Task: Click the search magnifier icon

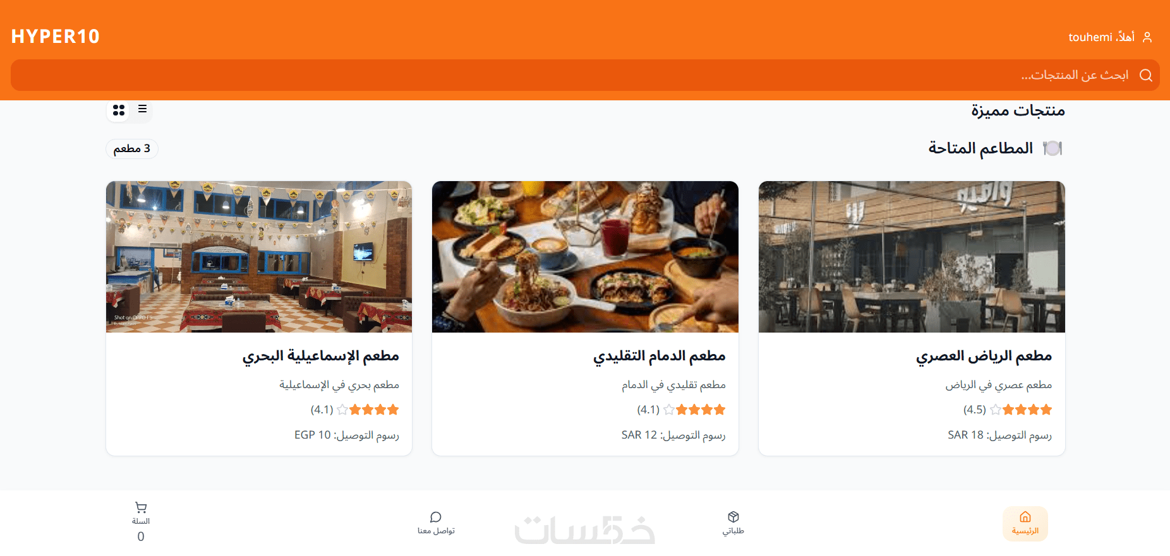Action: [1145, 75]
